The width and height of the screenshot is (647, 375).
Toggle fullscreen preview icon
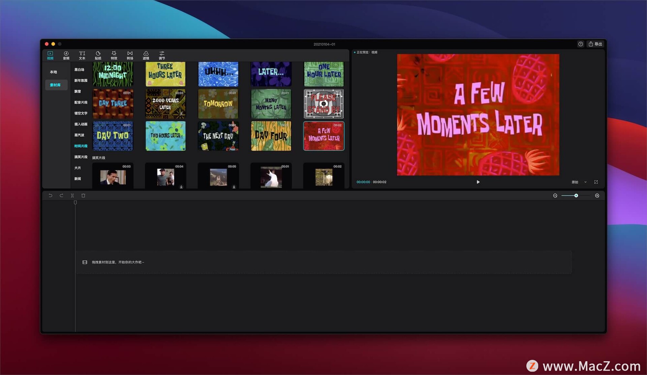[x=596, y=182]
